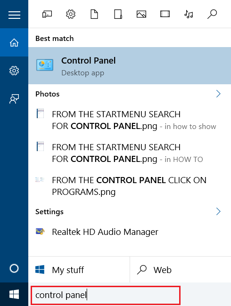Filter search results by Settings gear

click(x=71, y=14)
